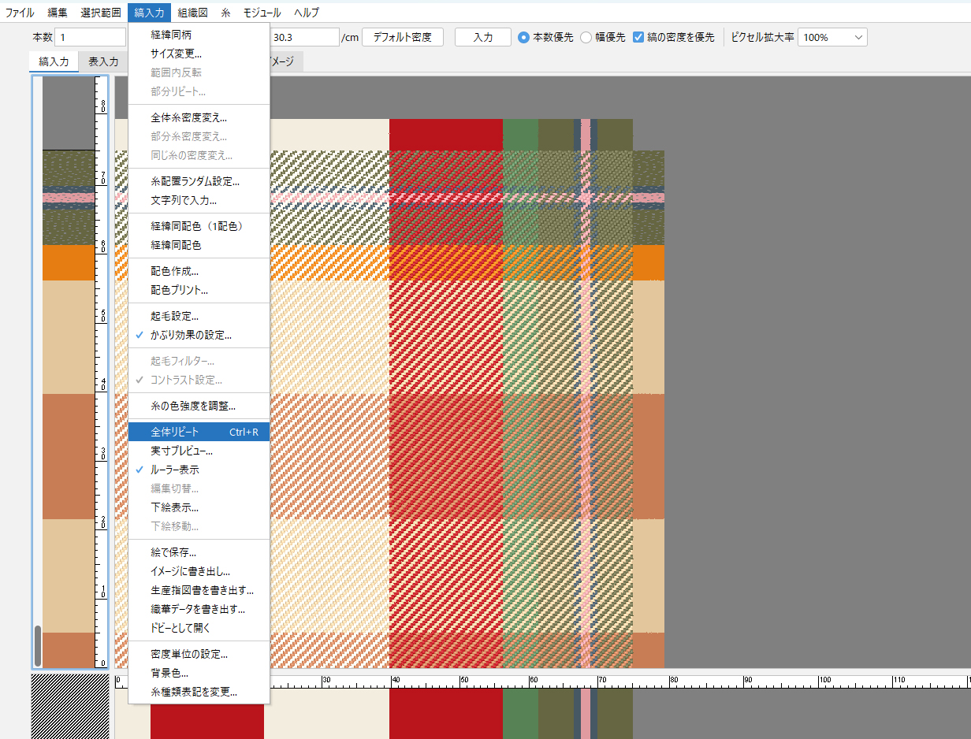Check the 縞の密度を優先 checkbox
This screenshot has width=971, height=739.
tap(639, 37)
